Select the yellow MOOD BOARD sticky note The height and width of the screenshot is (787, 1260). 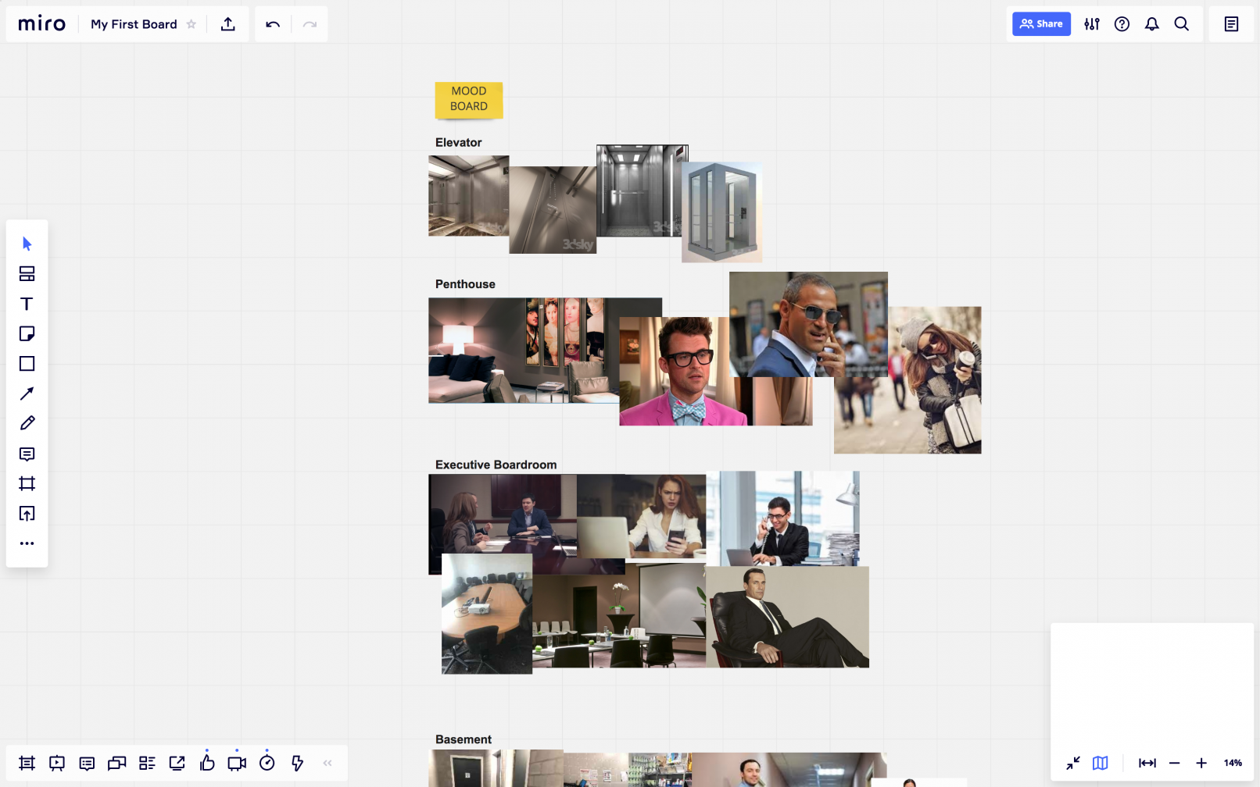click(x=469, y=99)
